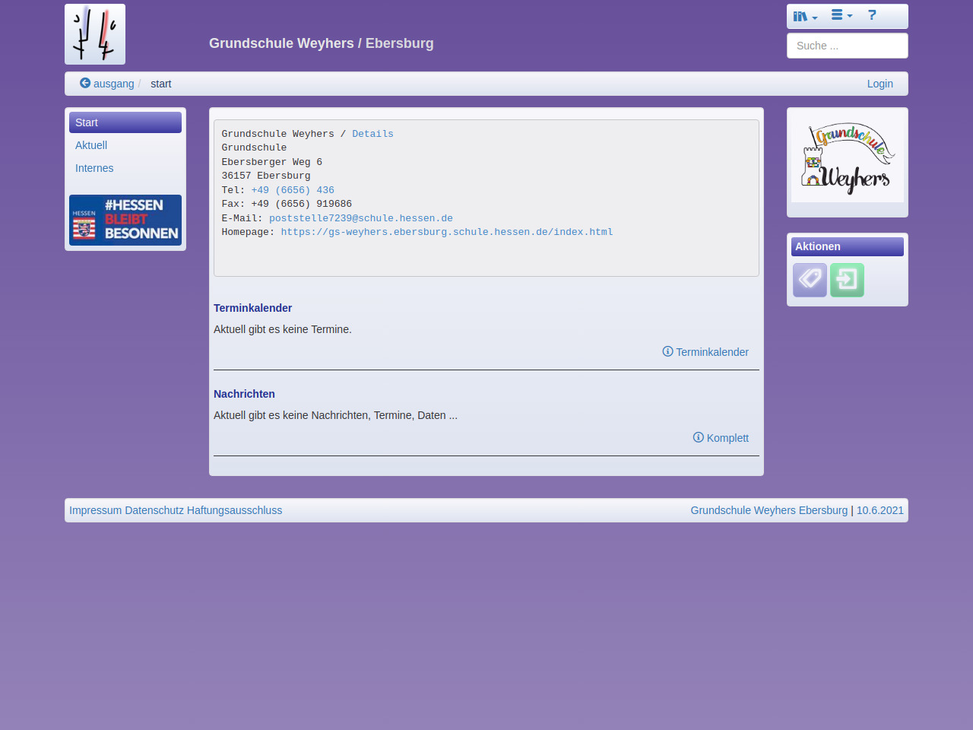This screenshot has width=973, height=730.
Task: Open Aktuell in the sidebar menu
Action: (91, 145)
